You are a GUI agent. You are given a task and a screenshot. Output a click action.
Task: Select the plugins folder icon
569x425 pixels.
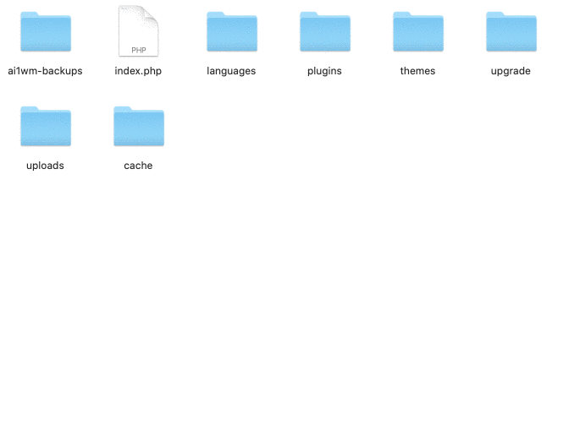(324, 32)
